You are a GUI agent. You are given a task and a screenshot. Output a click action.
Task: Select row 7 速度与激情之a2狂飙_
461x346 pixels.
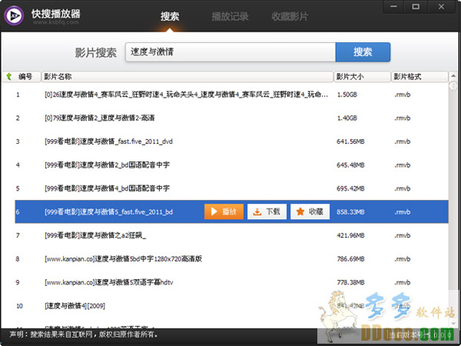(232, 235)
